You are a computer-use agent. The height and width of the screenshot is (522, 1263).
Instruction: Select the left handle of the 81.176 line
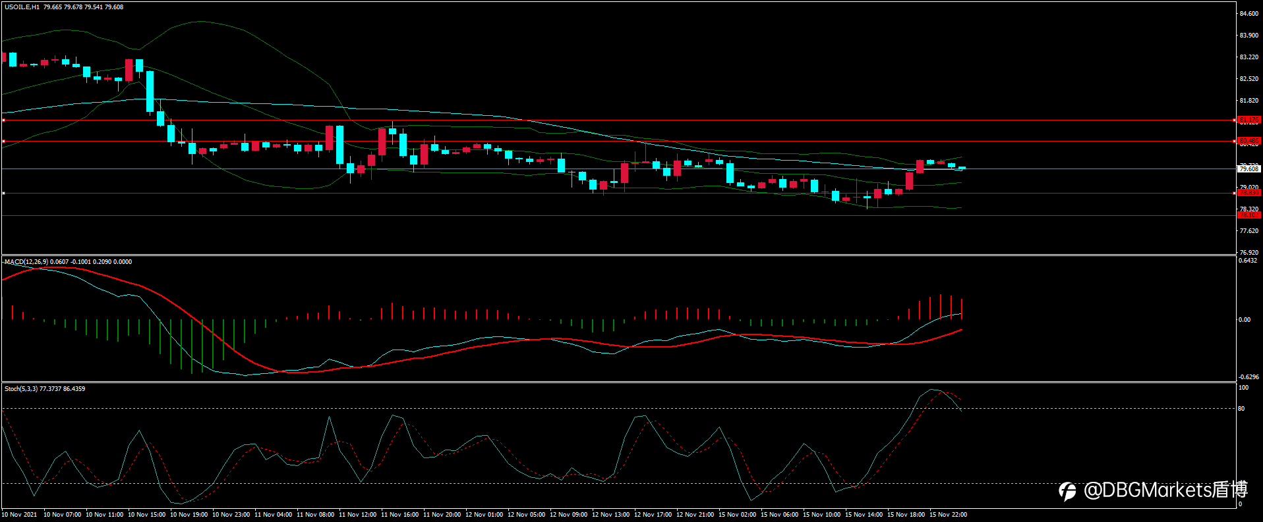[x=3, y=120]
